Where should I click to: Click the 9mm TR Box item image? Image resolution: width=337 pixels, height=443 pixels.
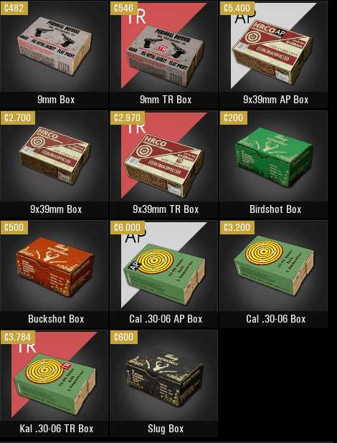point(163,47)
